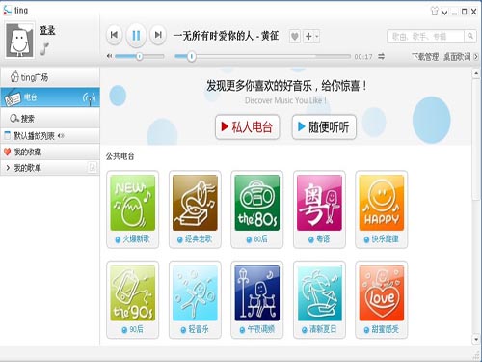Mute audio via the speaker icon
The width and height of the screenshot is (482, 362).
[109, 56]
